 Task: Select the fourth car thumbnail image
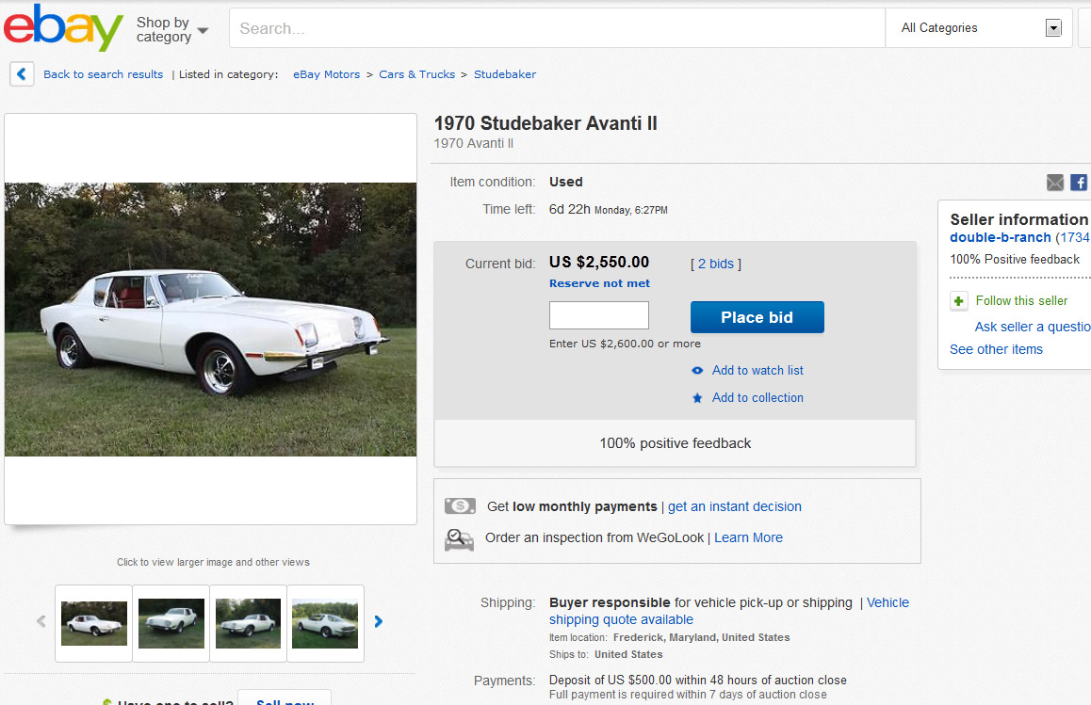coord(325,623)
